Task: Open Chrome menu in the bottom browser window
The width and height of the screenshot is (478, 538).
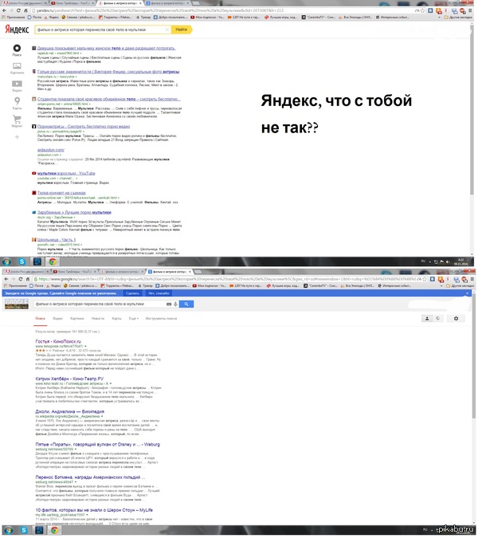Action: tap(472, 279)
